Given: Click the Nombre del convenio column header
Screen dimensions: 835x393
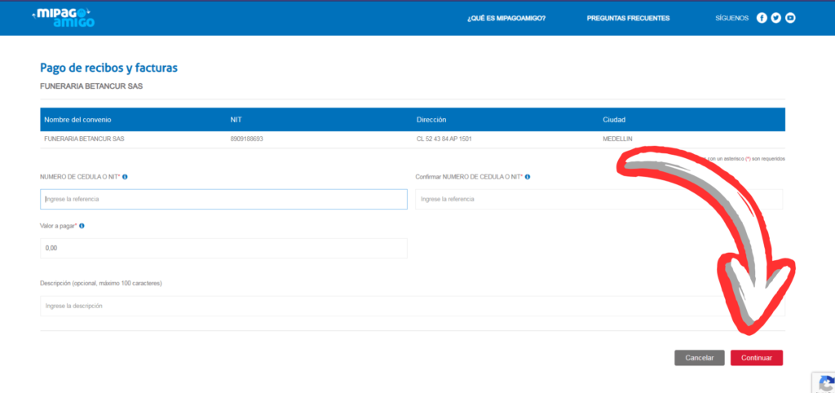Looking at the screenshot, I should coord(77,120).
